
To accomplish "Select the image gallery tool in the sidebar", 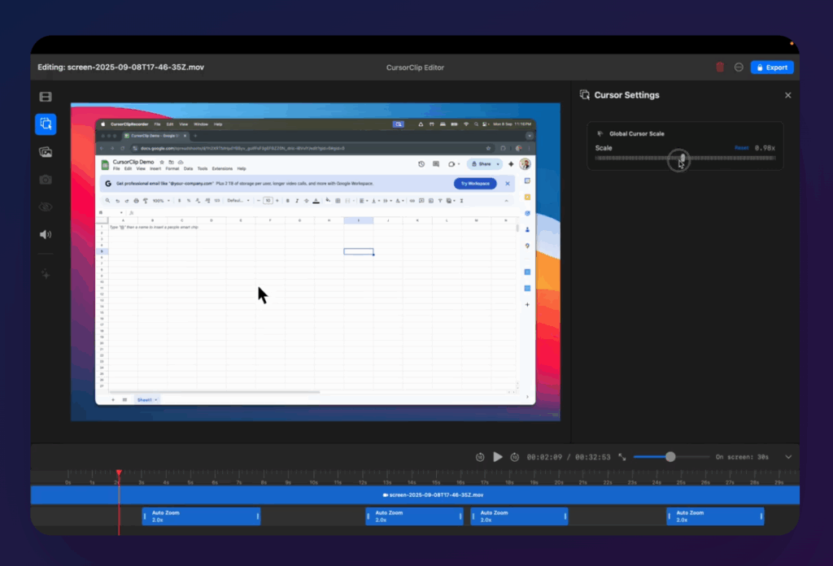I will (x=46, y=151).
